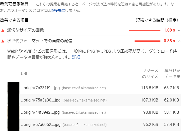The image size is (185, 131).
Task: Click the (base-ec2if.akamaized.net) host in e7a6052 row
Action: (85, 125)
